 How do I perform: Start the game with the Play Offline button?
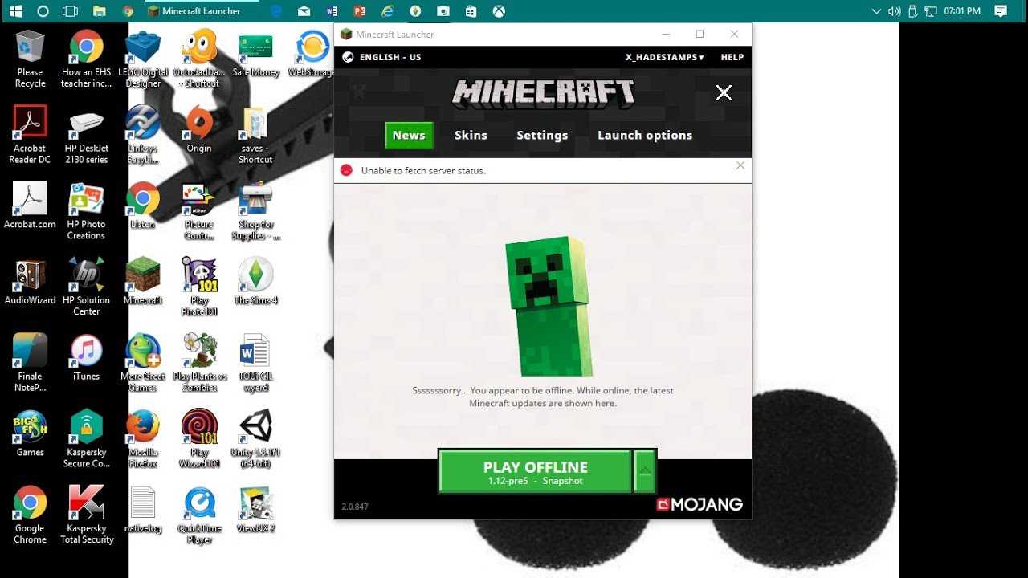pyautogui.click(x=535, y=471)
